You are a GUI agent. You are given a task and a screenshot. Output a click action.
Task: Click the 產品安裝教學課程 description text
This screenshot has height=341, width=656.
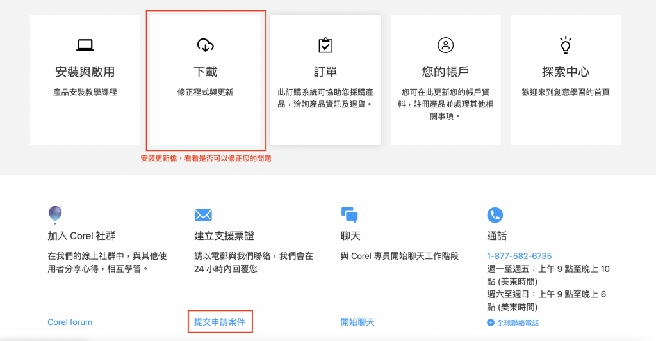point(85,92)
